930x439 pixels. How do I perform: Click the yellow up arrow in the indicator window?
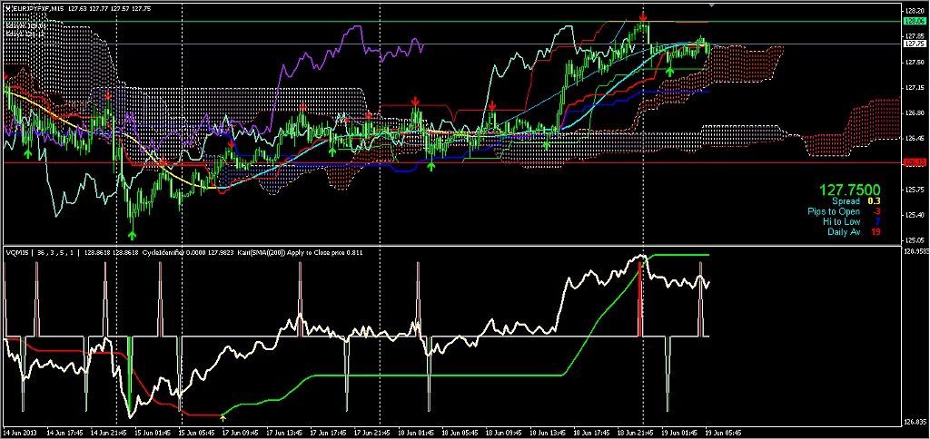(223, 418)
